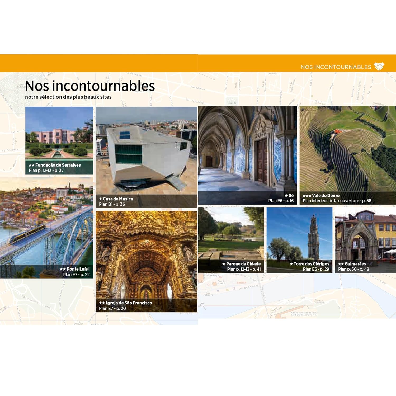Screen dimensions: 396x396
Task: Click the handshake icon in orange header
Action: tap(379, 67)
